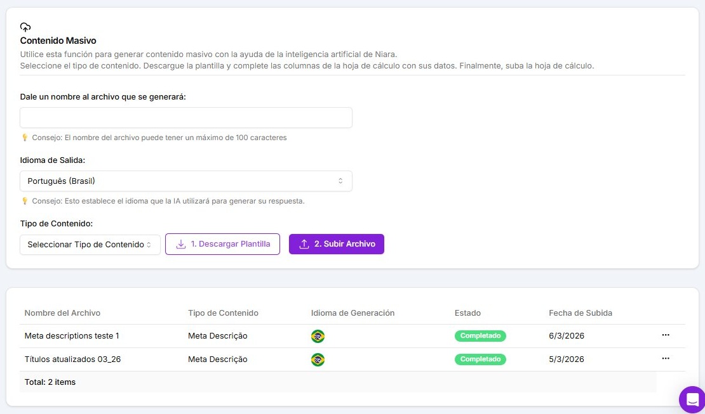The width and height of the screenshot is (705, 414).
Task: Click the bulk upload icon above Contenido Masivo
Action: pos(25,27)
